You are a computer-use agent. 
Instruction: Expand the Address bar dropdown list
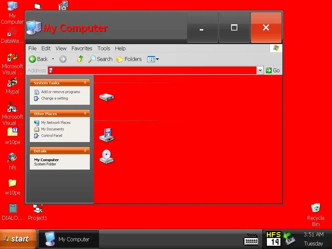coord(260,70)
